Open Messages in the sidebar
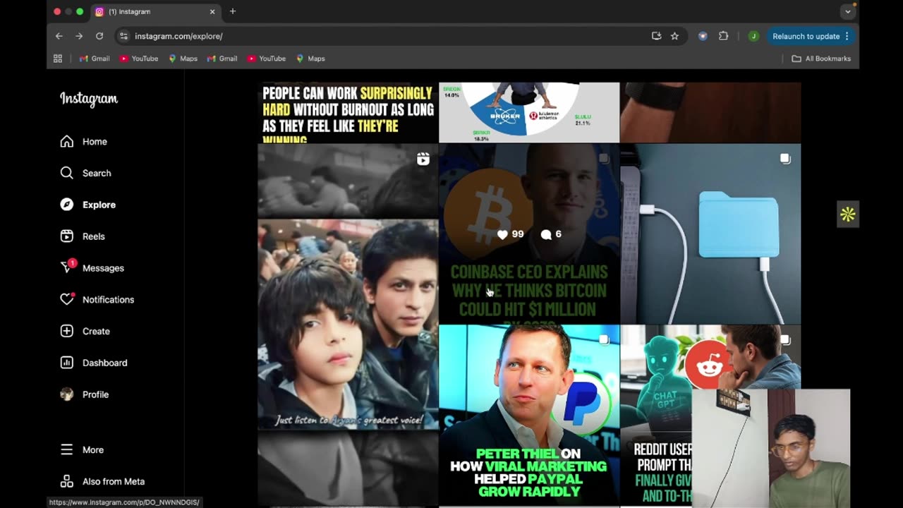903x508 pixels. click(103, 268)
